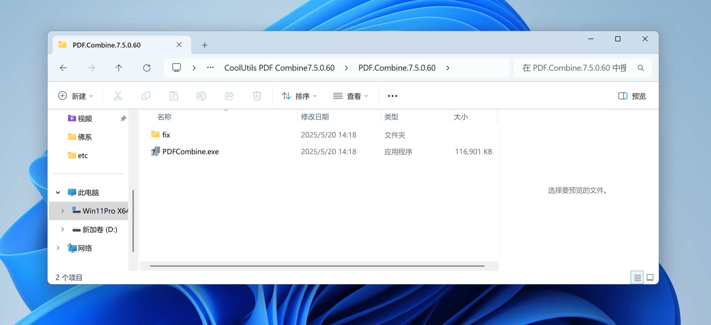The height and width of the screenshot is (325, 711).
Task: Expand the 新加卷 (D:) drive tree
Action: (62, 230)
